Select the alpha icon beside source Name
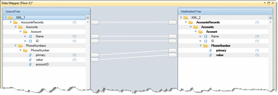The height and width of the screenshot is (95, 278). click(30, 37)
